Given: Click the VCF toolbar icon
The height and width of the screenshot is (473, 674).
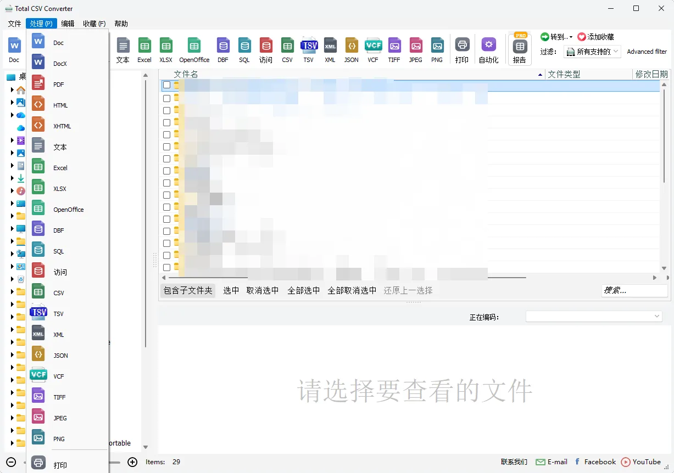Looking at the screenshot, I should point(374,45).
